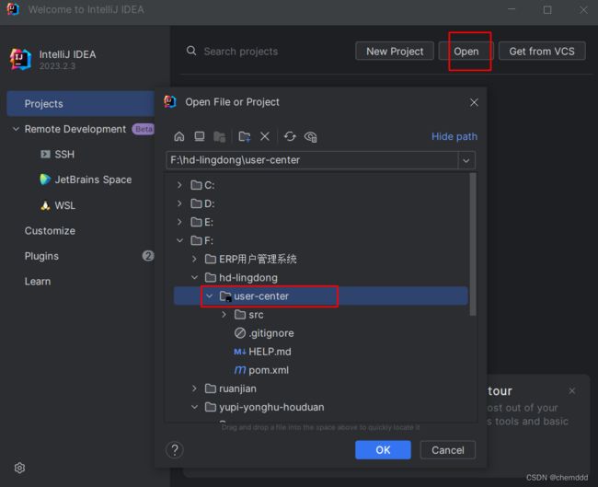Screen dimensions: 598x487
Task: Click the Beta label badge
Action: point(144,129)
